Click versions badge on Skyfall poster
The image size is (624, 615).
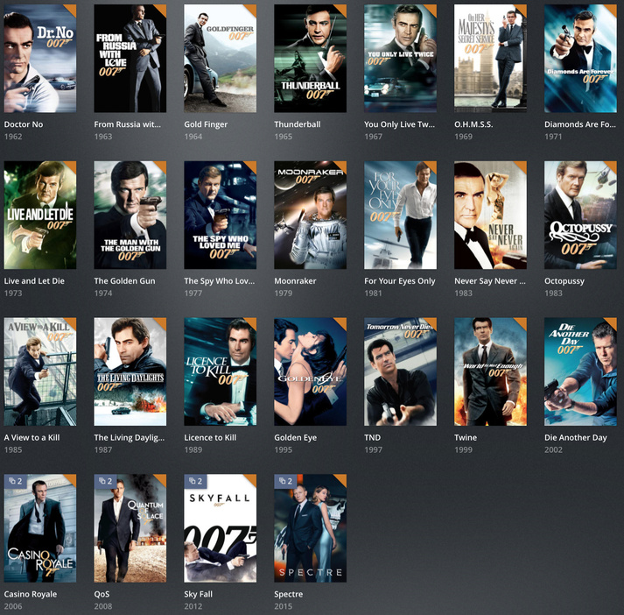click(195, 481)
